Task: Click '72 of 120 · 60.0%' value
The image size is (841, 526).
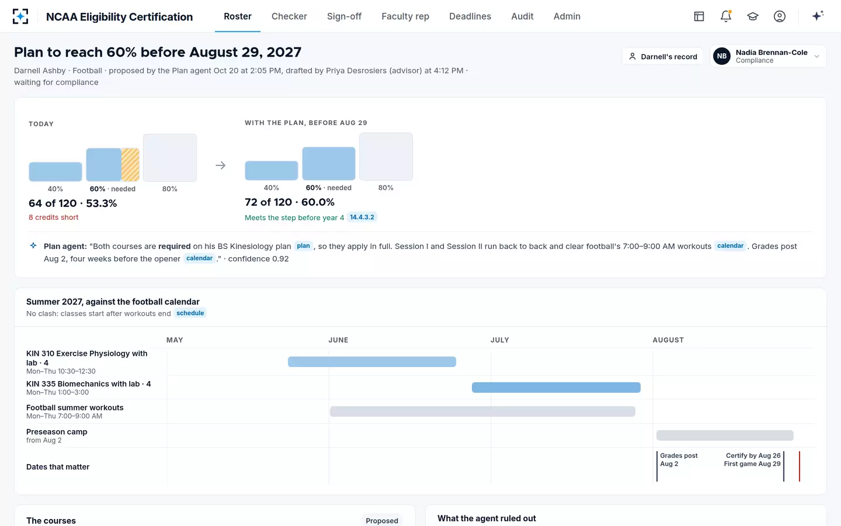Action: [290, 202]
